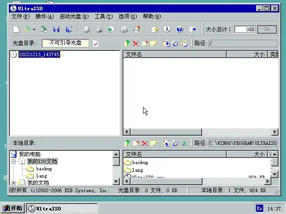This screenshot has width=286, height=214.
Task: Click the extract icon in the disc directory toolbar
Action: pyautogui.click(x=166, y=44)
